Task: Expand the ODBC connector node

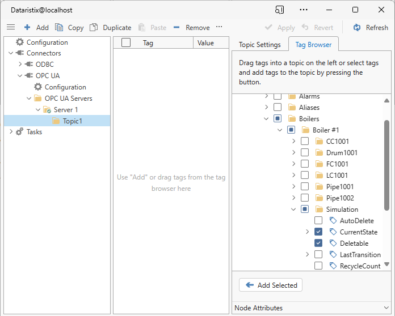Action: (x=20, y=65)
